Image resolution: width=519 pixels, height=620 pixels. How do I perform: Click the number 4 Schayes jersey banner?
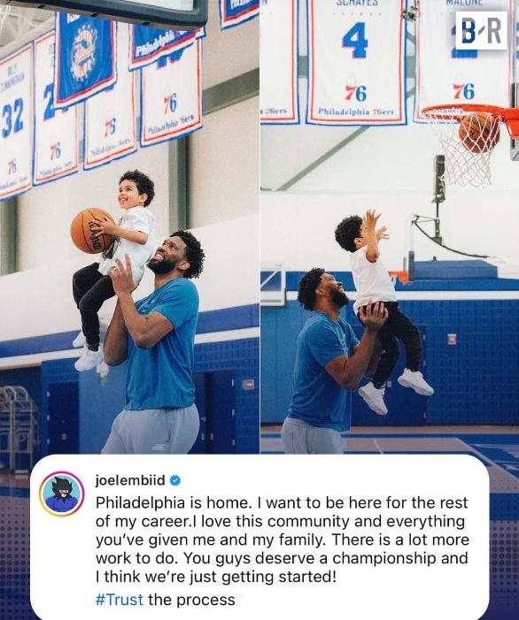356,61
